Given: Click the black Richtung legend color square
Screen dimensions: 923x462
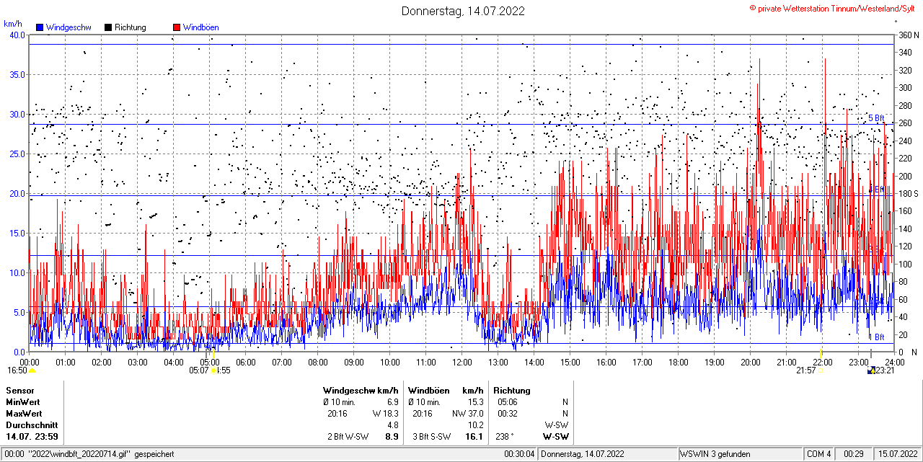Looking at the screenshot, I should pyautogui.click(x=108, y=27).
